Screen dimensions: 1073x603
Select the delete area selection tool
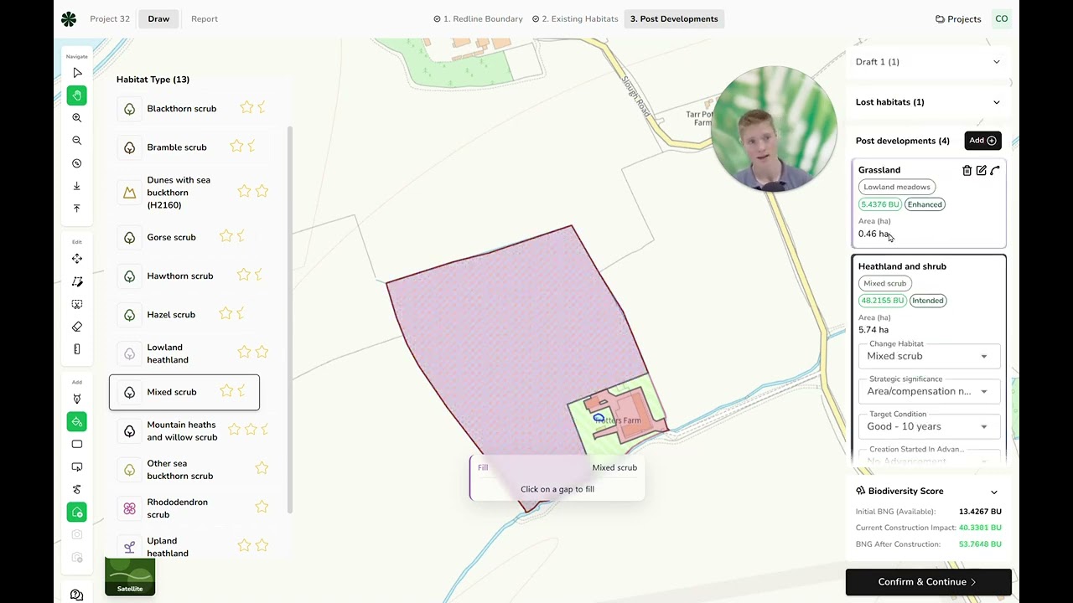[77, 304]
